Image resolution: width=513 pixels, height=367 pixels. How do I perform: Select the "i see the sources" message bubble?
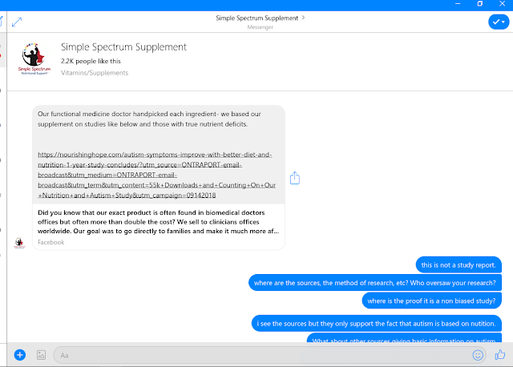[x=376, y=324]
